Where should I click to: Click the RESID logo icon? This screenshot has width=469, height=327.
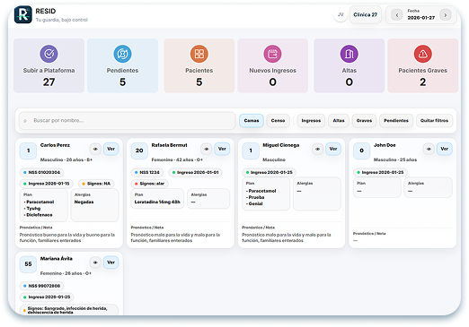[23, 14]
